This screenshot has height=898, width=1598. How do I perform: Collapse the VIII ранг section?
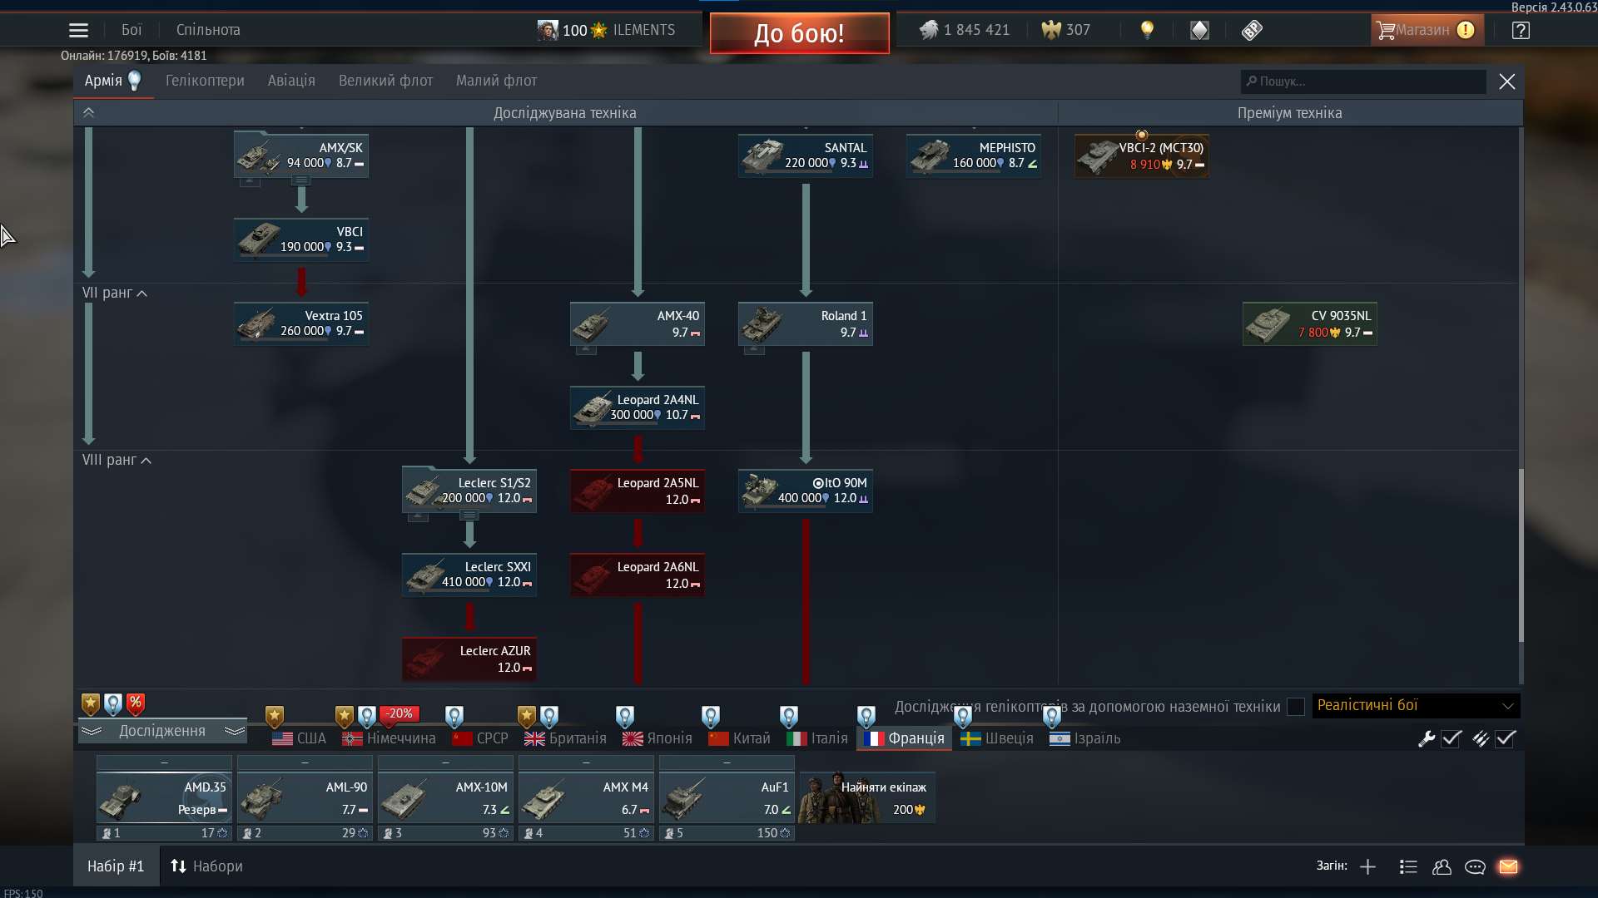117,460
